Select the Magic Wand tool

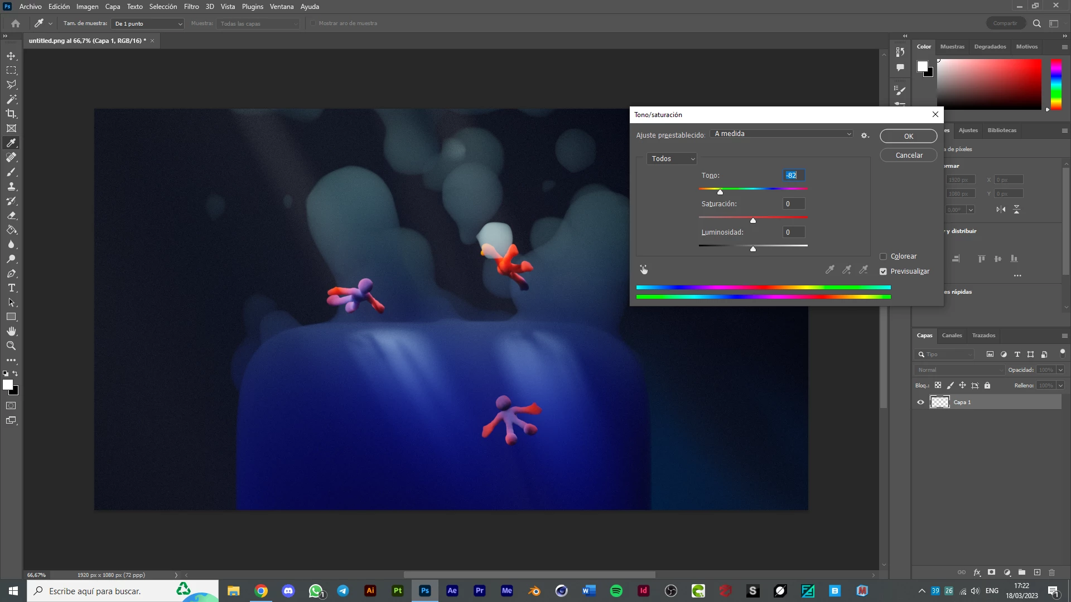[11, 99]
